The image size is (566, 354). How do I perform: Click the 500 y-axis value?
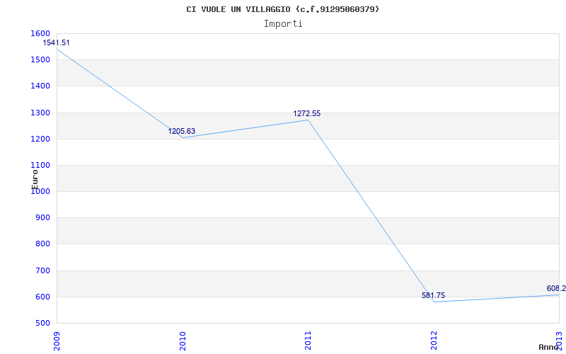pos(43,323)
